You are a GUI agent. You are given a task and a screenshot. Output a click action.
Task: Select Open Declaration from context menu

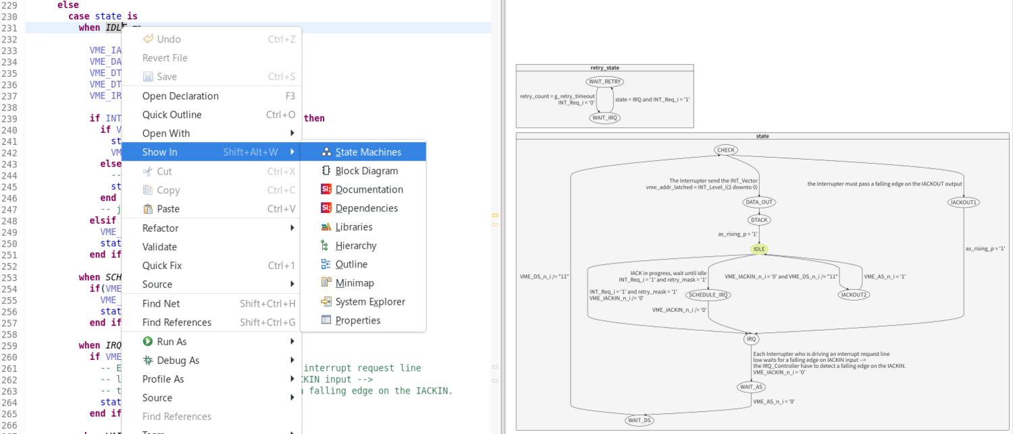pos(180,96)
